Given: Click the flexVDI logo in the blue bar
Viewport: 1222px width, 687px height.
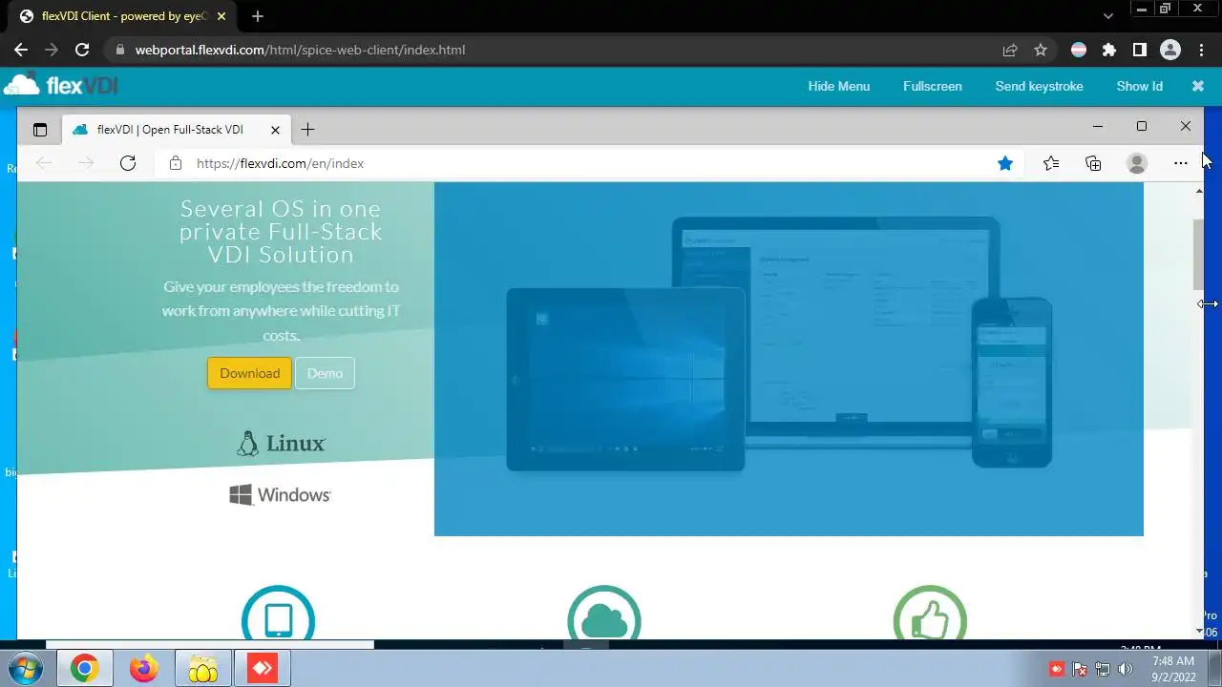Looking at the screenshot, I should point(61,85).
